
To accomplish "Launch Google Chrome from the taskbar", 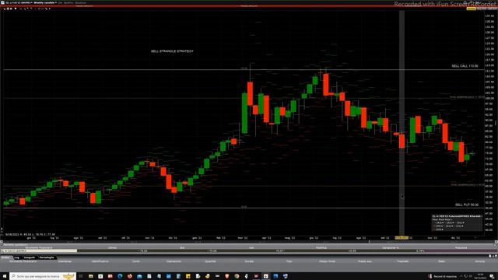I will coord(237,276).
